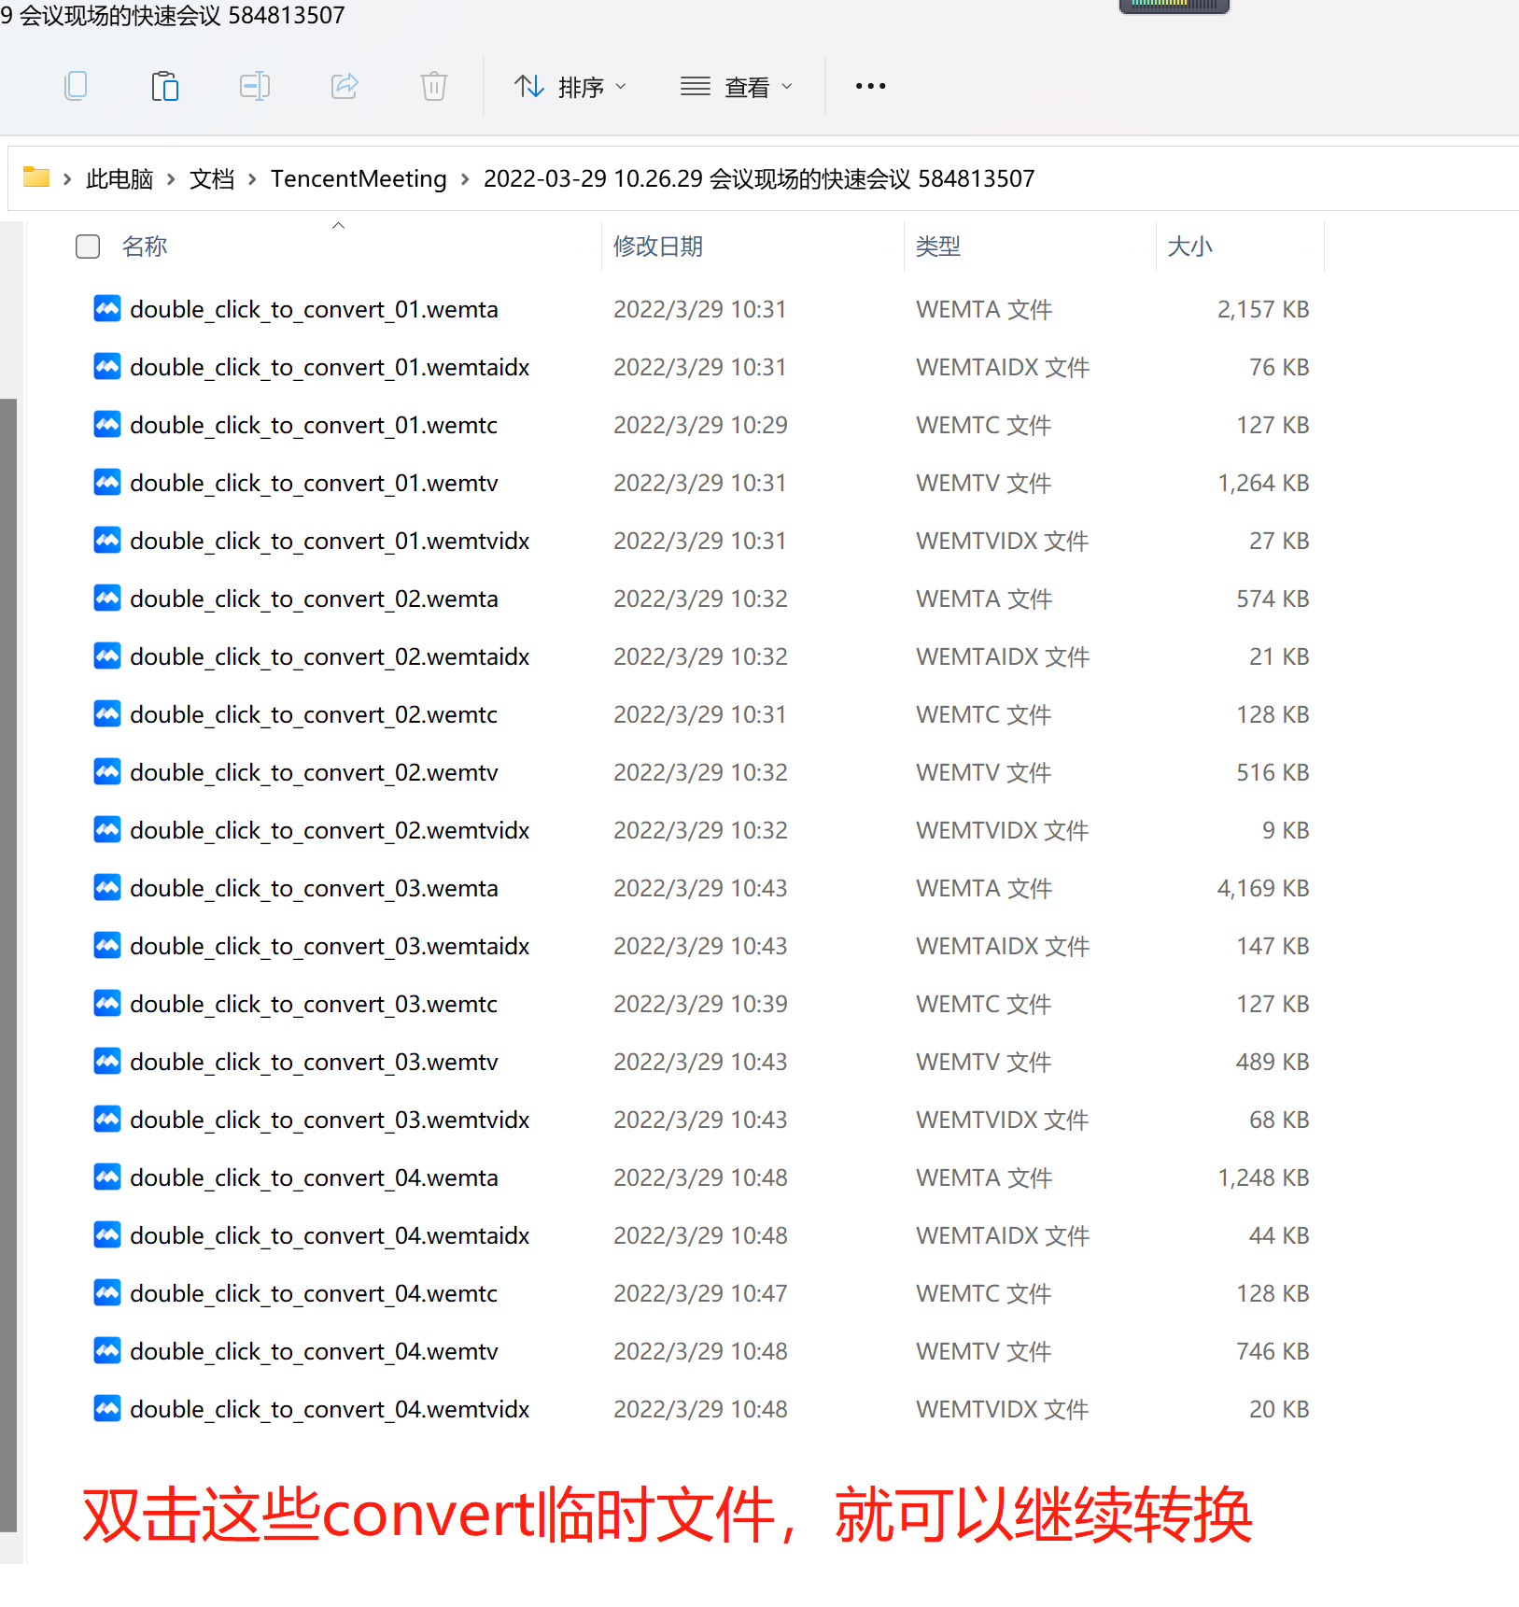This screenshot has height=1607, width=1519.
Task: Select file double_click_to_convert_04.wemtvidx
Action: [x=330, y=1409]
